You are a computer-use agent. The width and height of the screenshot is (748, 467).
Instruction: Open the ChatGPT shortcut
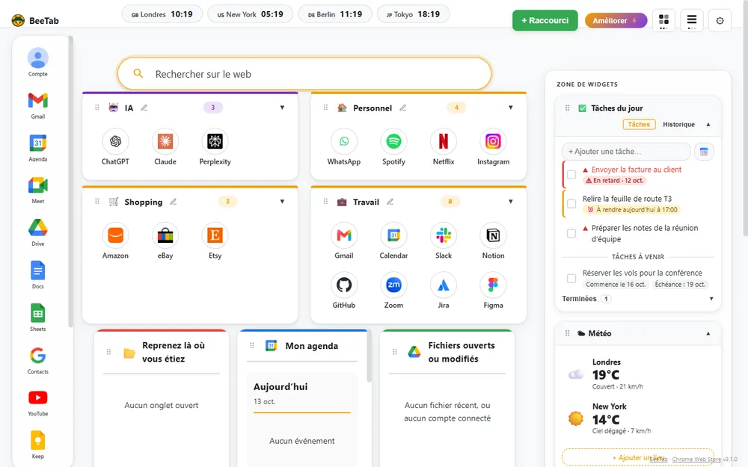click(x=115, y=141)
